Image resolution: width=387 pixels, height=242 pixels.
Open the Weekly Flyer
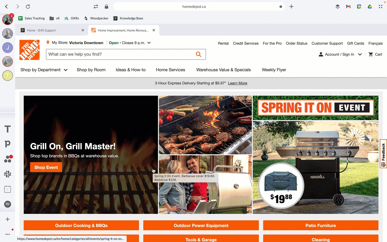click(274, 70)
